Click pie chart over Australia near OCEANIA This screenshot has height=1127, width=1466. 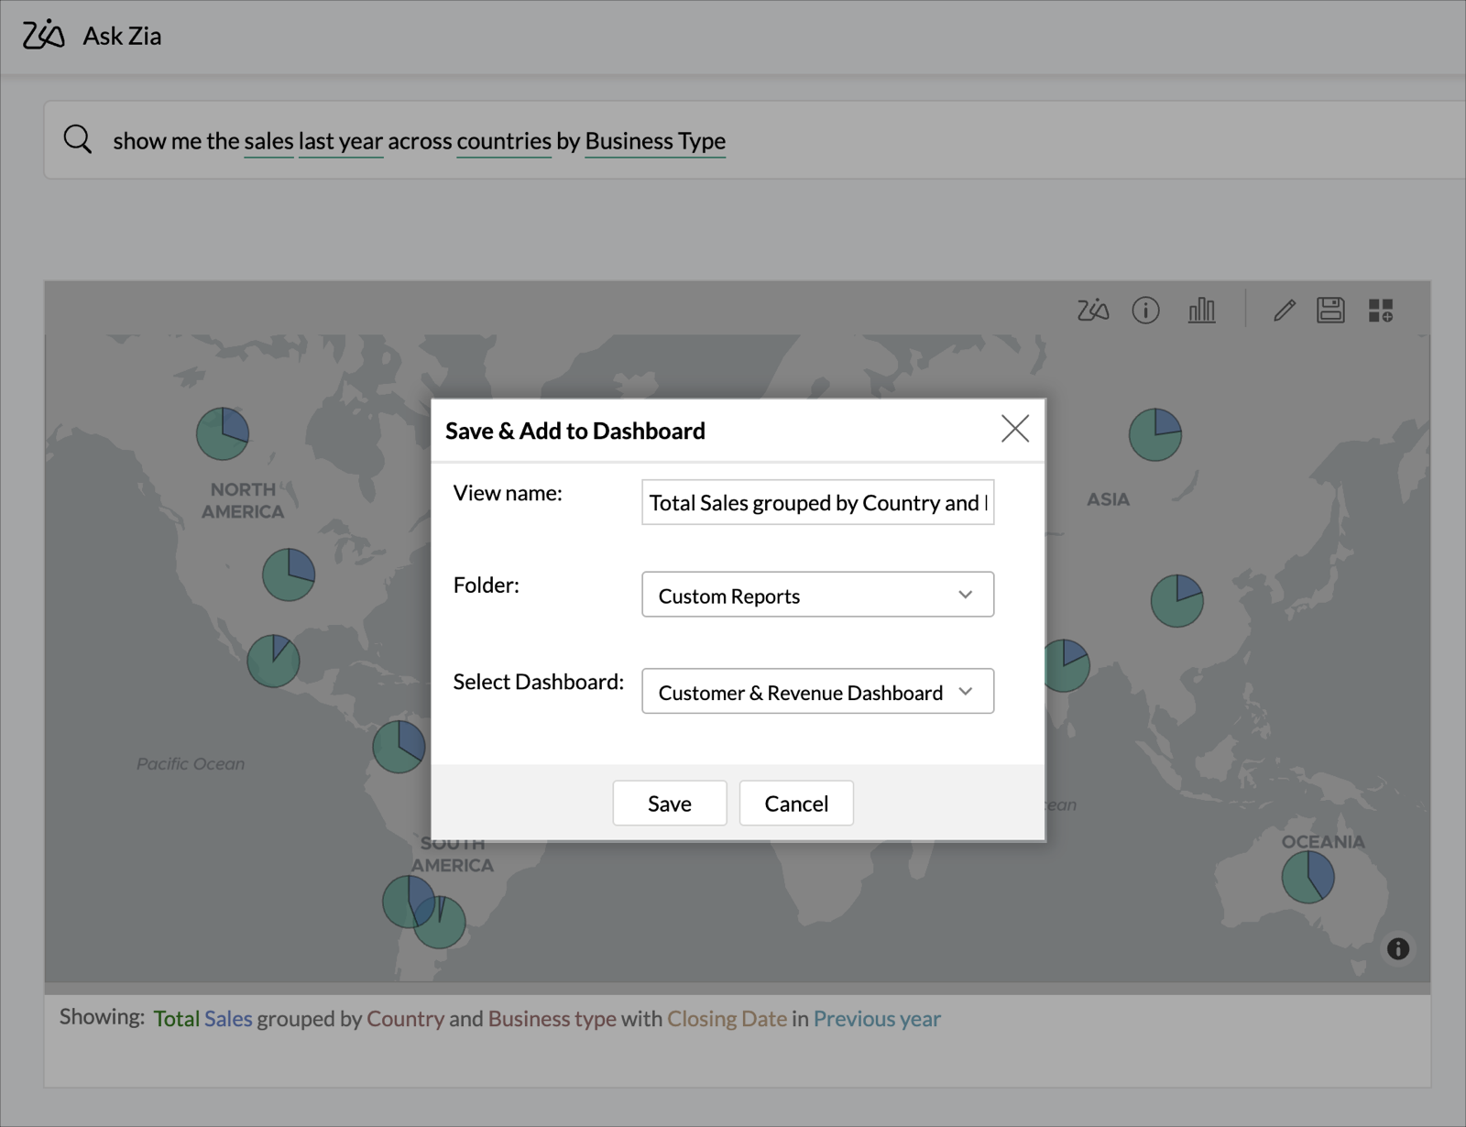pyautogui.click(x=1307, y=877)
